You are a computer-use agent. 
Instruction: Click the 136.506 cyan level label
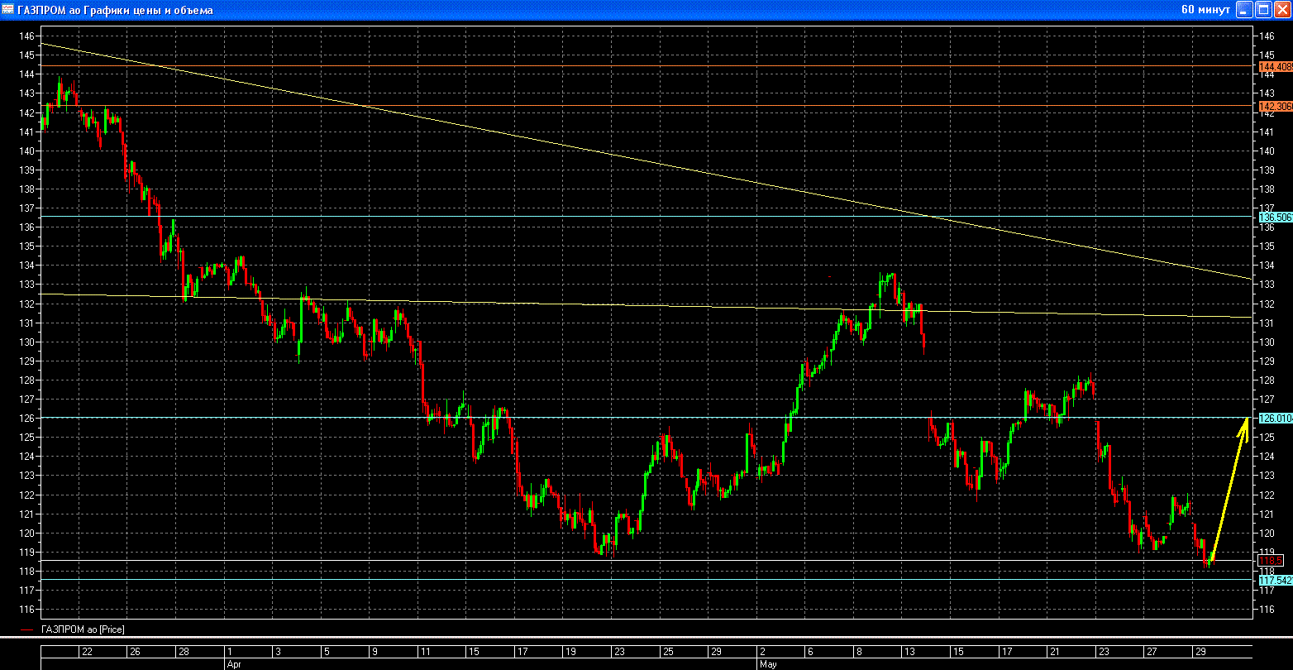click(x=1275, y=217)
